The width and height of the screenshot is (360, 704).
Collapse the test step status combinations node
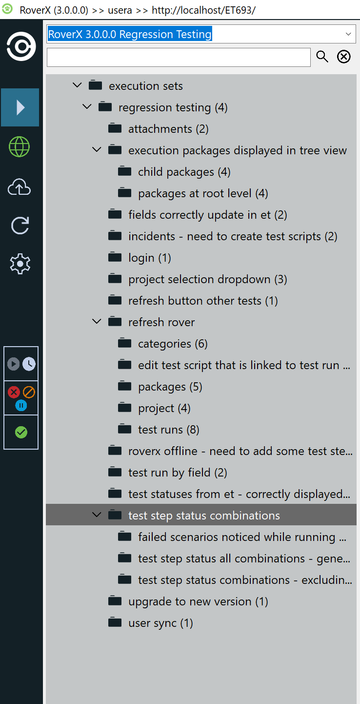[x=97, y=515]
